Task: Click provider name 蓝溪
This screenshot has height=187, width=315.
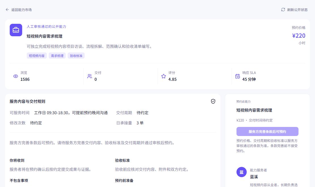Action: [x=254, y=177]
